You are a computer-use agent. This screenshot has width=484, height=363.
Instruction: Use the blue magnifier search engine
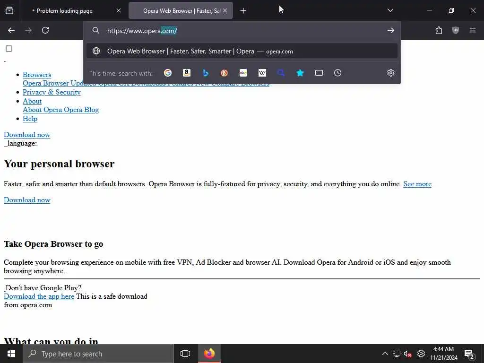(281, 73)
